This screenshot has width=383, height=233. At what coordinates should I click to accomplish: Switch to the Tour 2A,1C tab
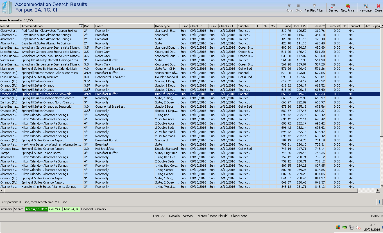tap(71, 209)
